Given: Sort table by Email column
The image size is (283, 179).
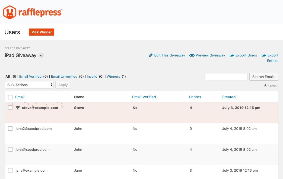Looking at the screenshot, I should pyautogui.click(x=20, y=97).
